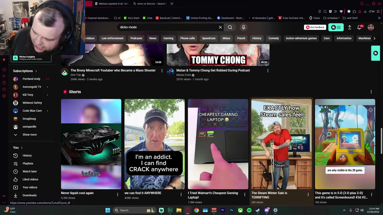Open options for Screenbound 5-D game short
Viewport: 383px width, 215px height.
(x=372, y=194)
